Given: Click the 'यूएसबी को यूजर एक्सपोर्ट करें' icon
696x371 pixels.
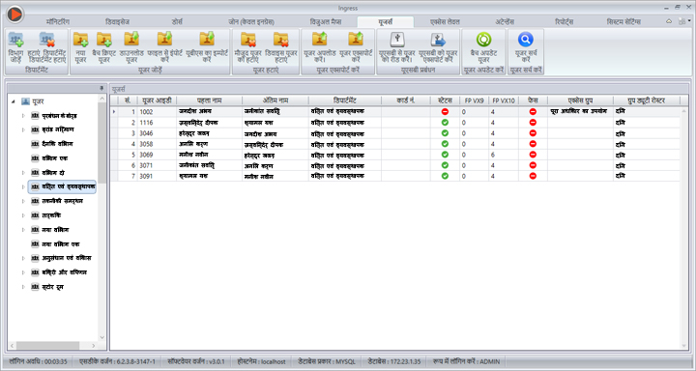Looking at the screenshot, I should click(438, 40).
